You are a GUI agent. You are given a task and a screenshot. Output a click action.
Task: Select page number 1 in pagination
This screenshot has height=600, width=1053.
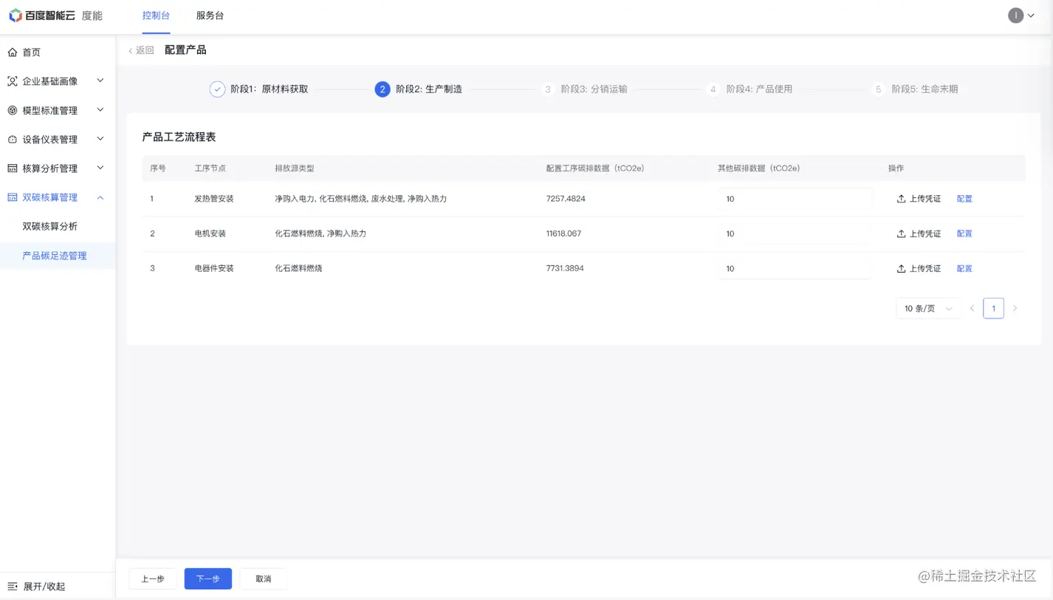pyautogui.click(x=993, y=308)
